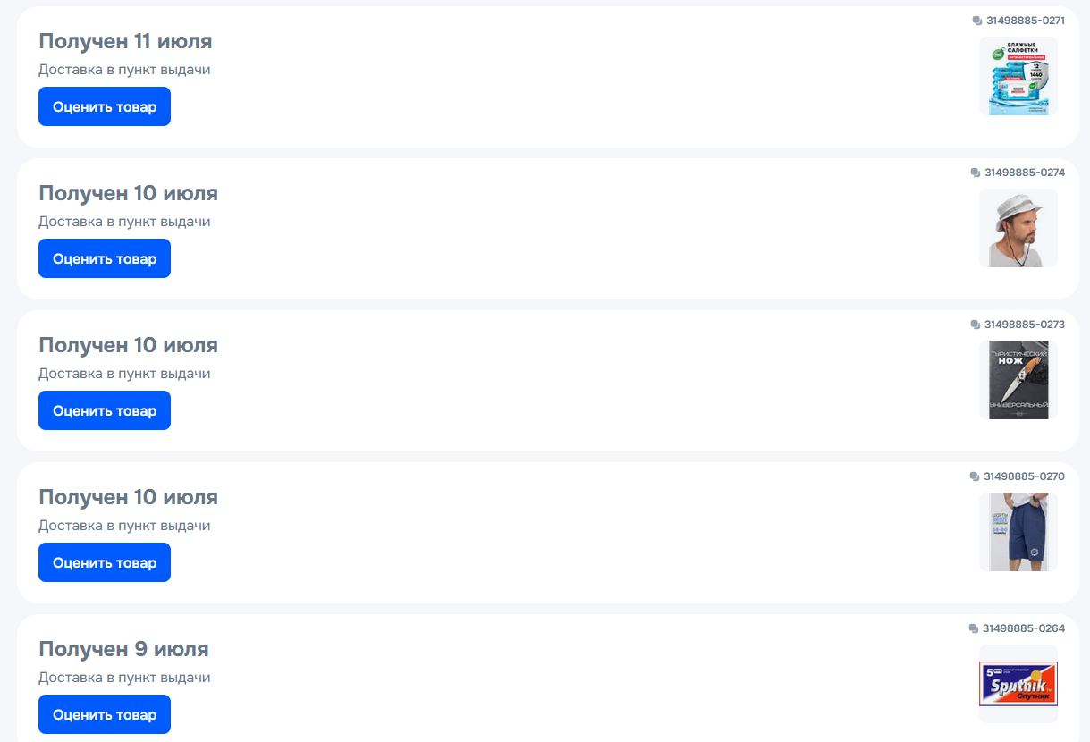Click Оценить товар for the shorts order
The height and width of the screenshot is (742, 1090).
point(105,562)
